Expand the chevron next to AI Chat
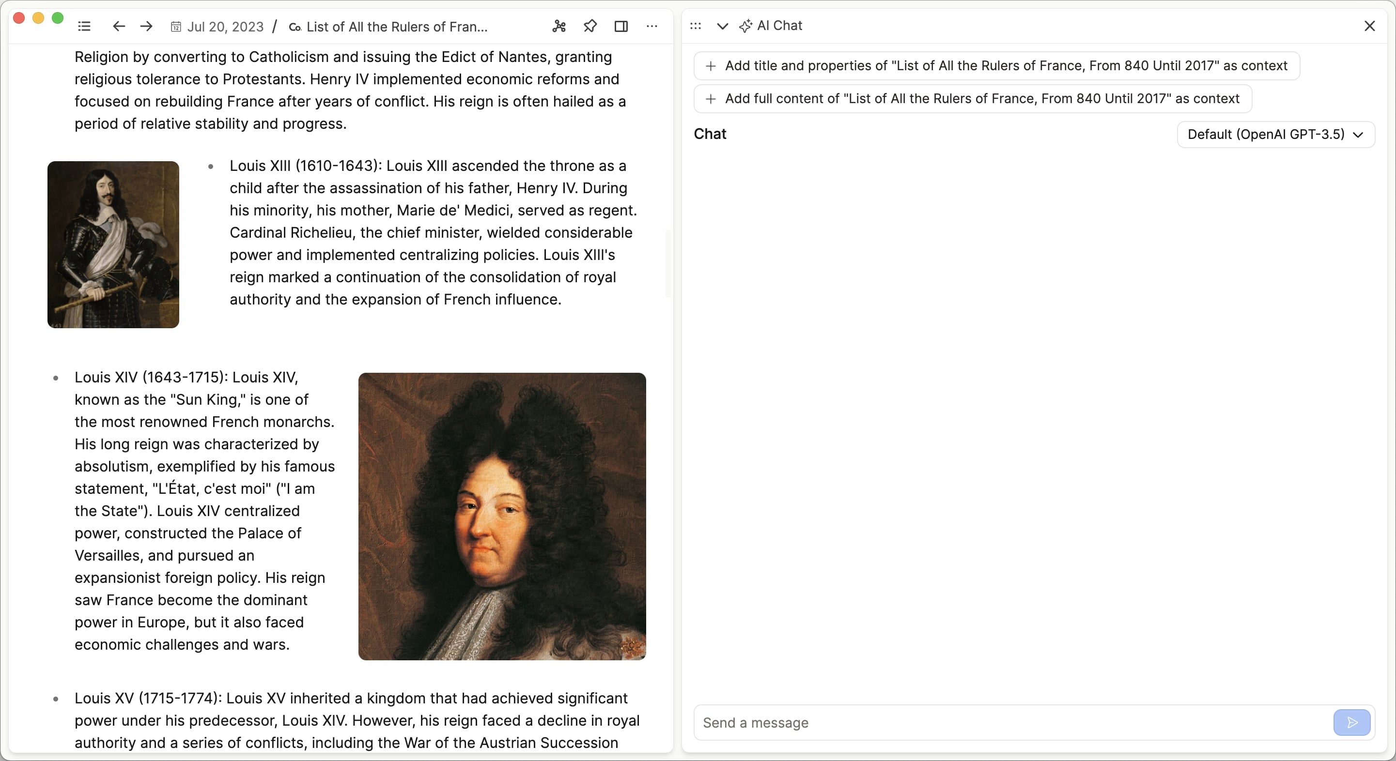1396x761 pixels. pyautogui.click(x=722, y=26)
